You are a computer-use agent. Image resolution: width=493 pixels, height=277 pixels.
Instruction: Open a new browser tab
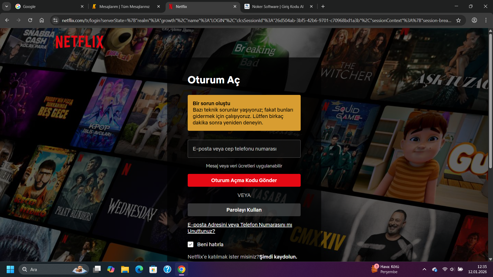click(x=323, y=6)
